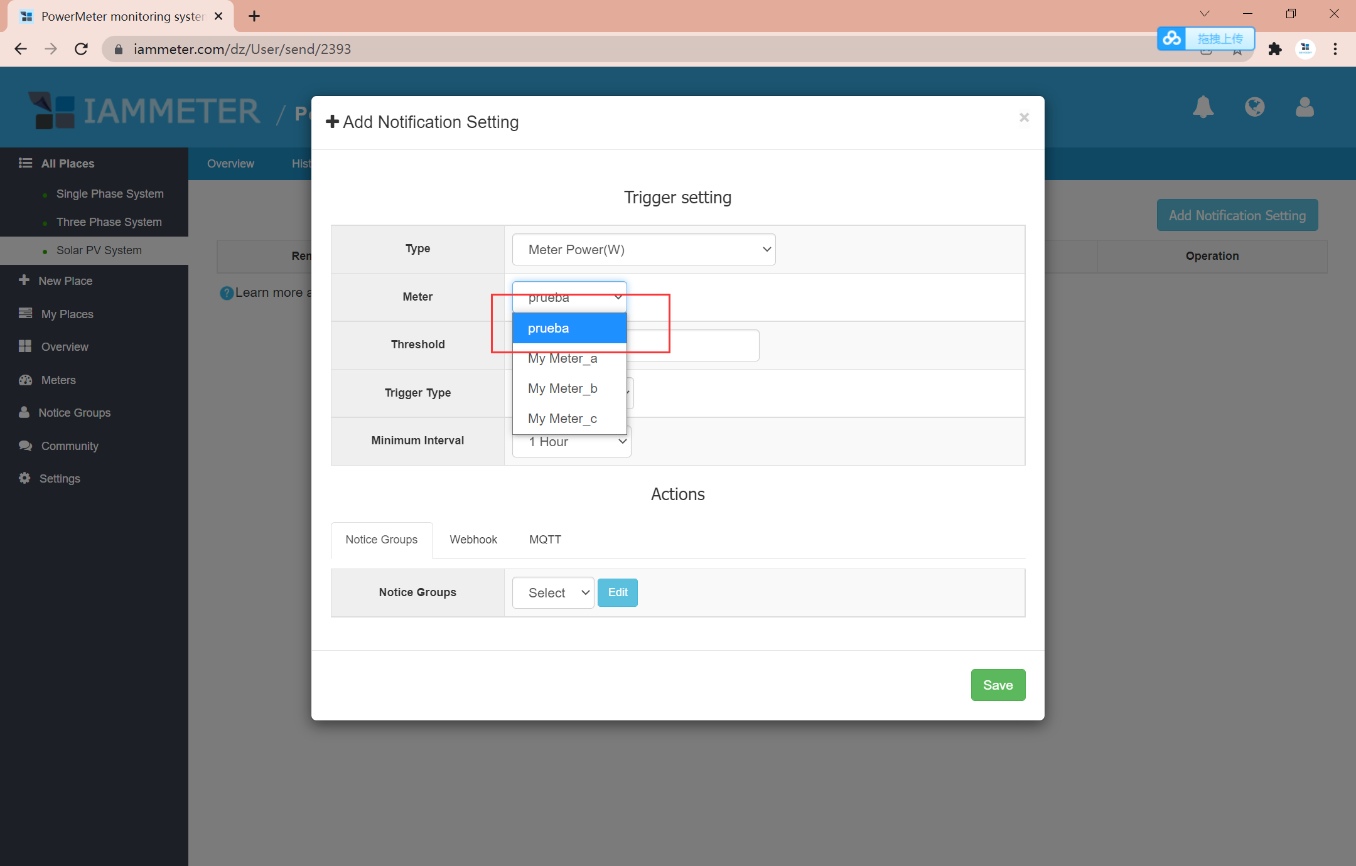Viewport: 1356px width, 866px height.
Task: Switch to the Webhook tab
Action: click(x=473, y=539)
